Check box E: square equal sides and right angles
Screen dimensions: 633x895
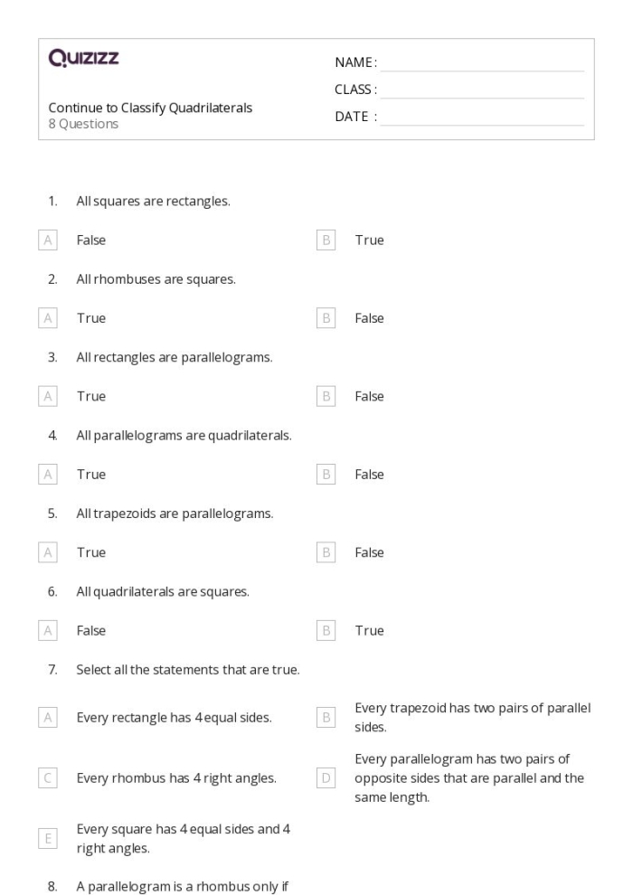48,838
